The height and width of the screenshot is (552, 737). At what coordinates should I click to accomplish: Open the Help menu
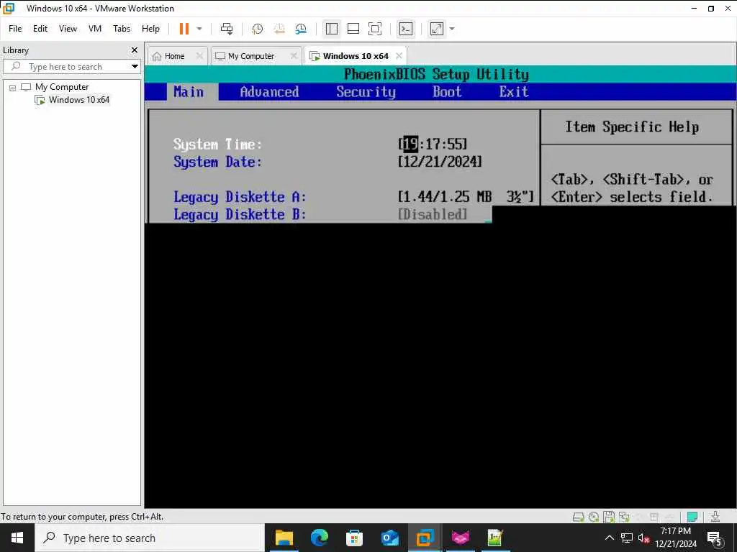click(x=151, y=29)
